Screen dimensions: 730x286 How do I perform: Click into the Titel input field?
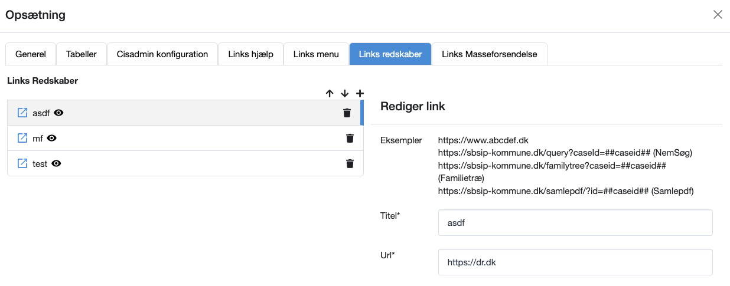coord(575,223)
